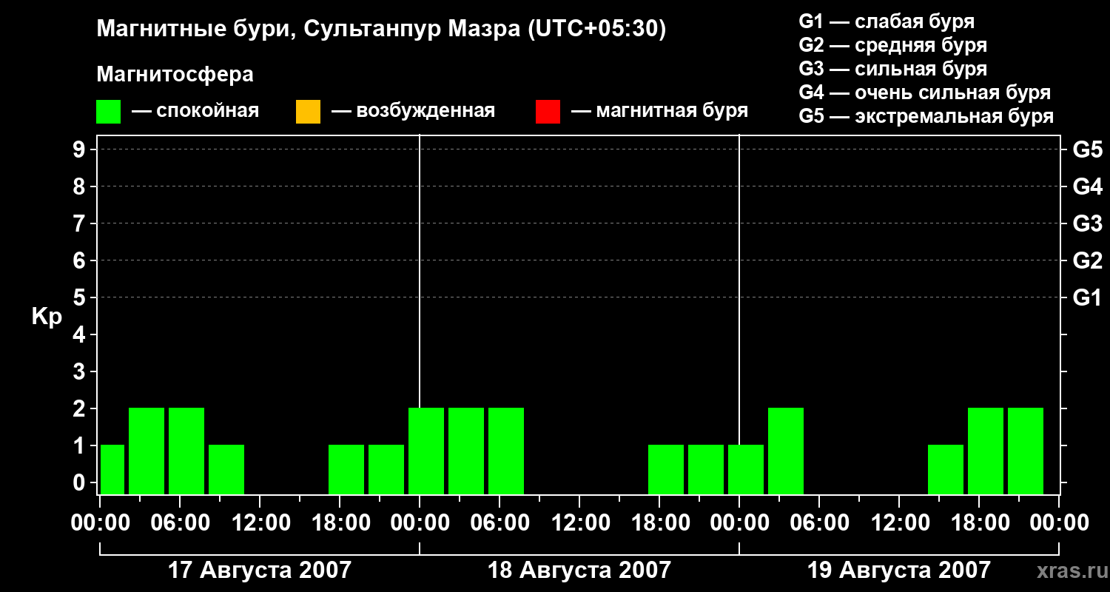
Task: Click the '17 Августа 2007' date label
Action: click(x=259, y=571)
